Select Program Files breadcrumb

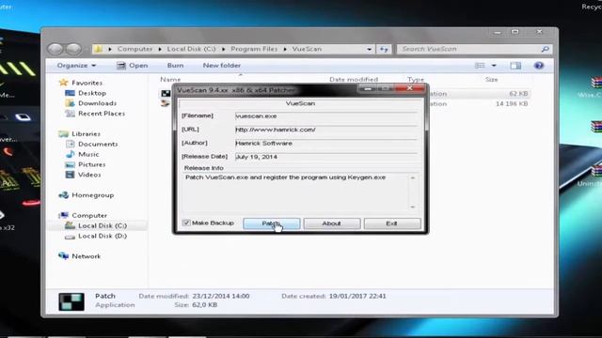254,49
